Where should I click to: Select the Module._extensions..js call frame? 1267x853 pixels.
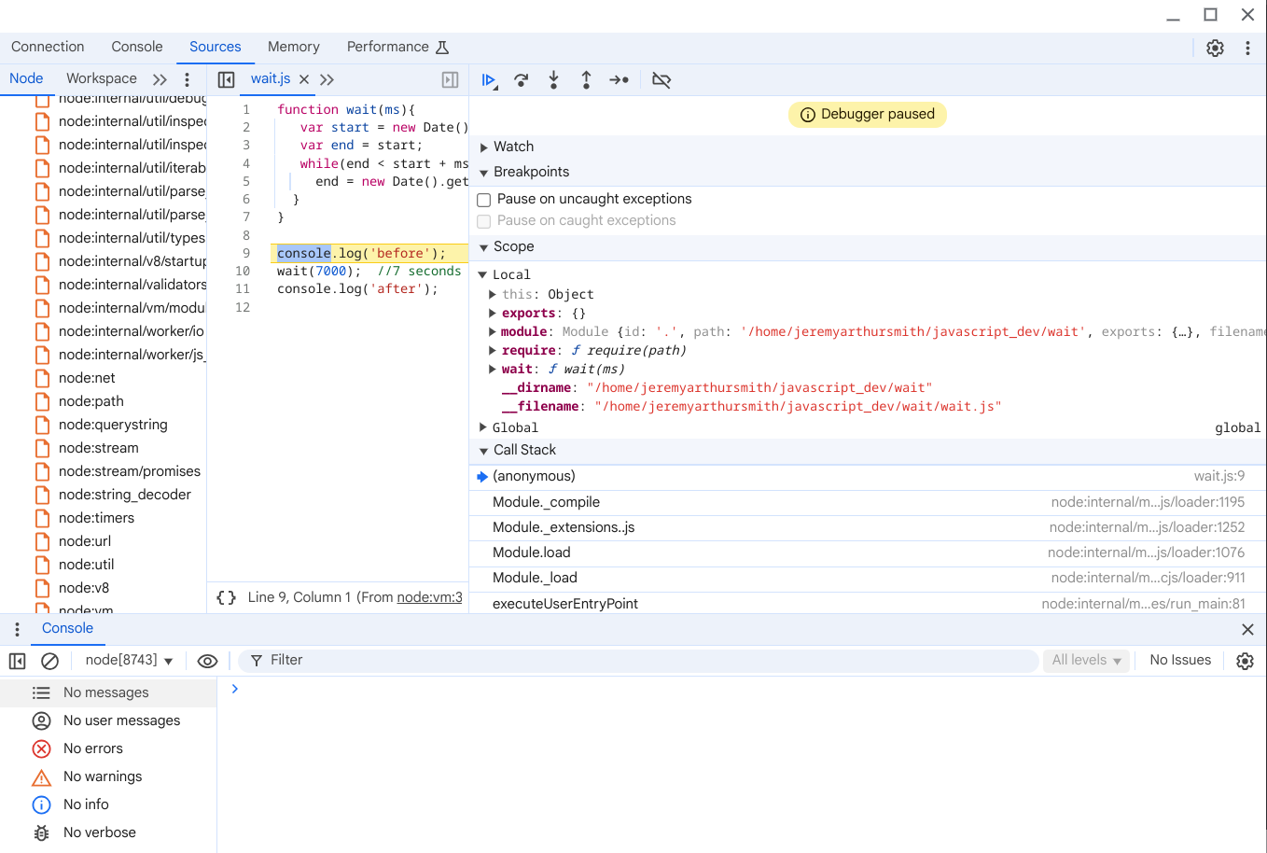point(868,527)
